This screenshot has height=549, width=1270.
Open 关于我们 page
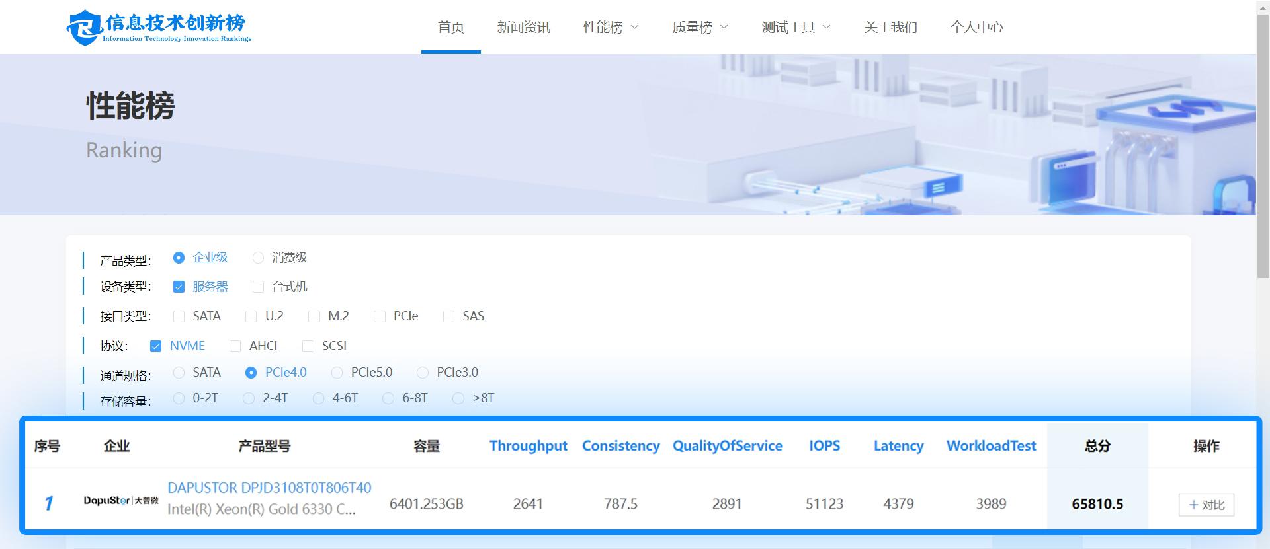[890, 27]
